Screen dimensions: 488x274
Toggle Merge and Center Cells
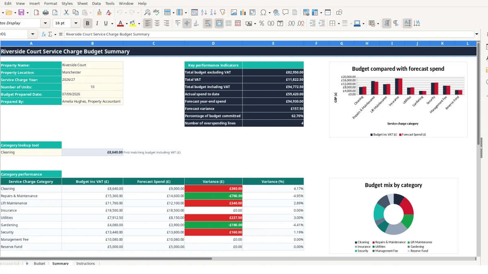[219, 24]
